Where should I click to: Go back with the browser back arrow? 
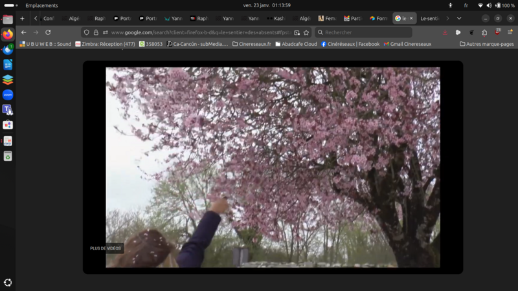24,32
